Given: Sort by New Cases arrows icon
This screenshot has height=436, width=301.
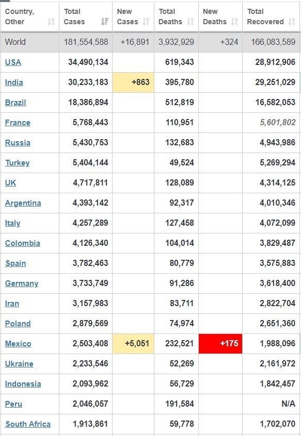Looking at the screenshot, I should [x=146, y=22].
